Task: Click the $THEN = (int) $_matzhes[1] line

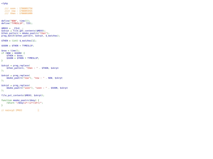Action: pyautogui.click(x=19, y=41)
